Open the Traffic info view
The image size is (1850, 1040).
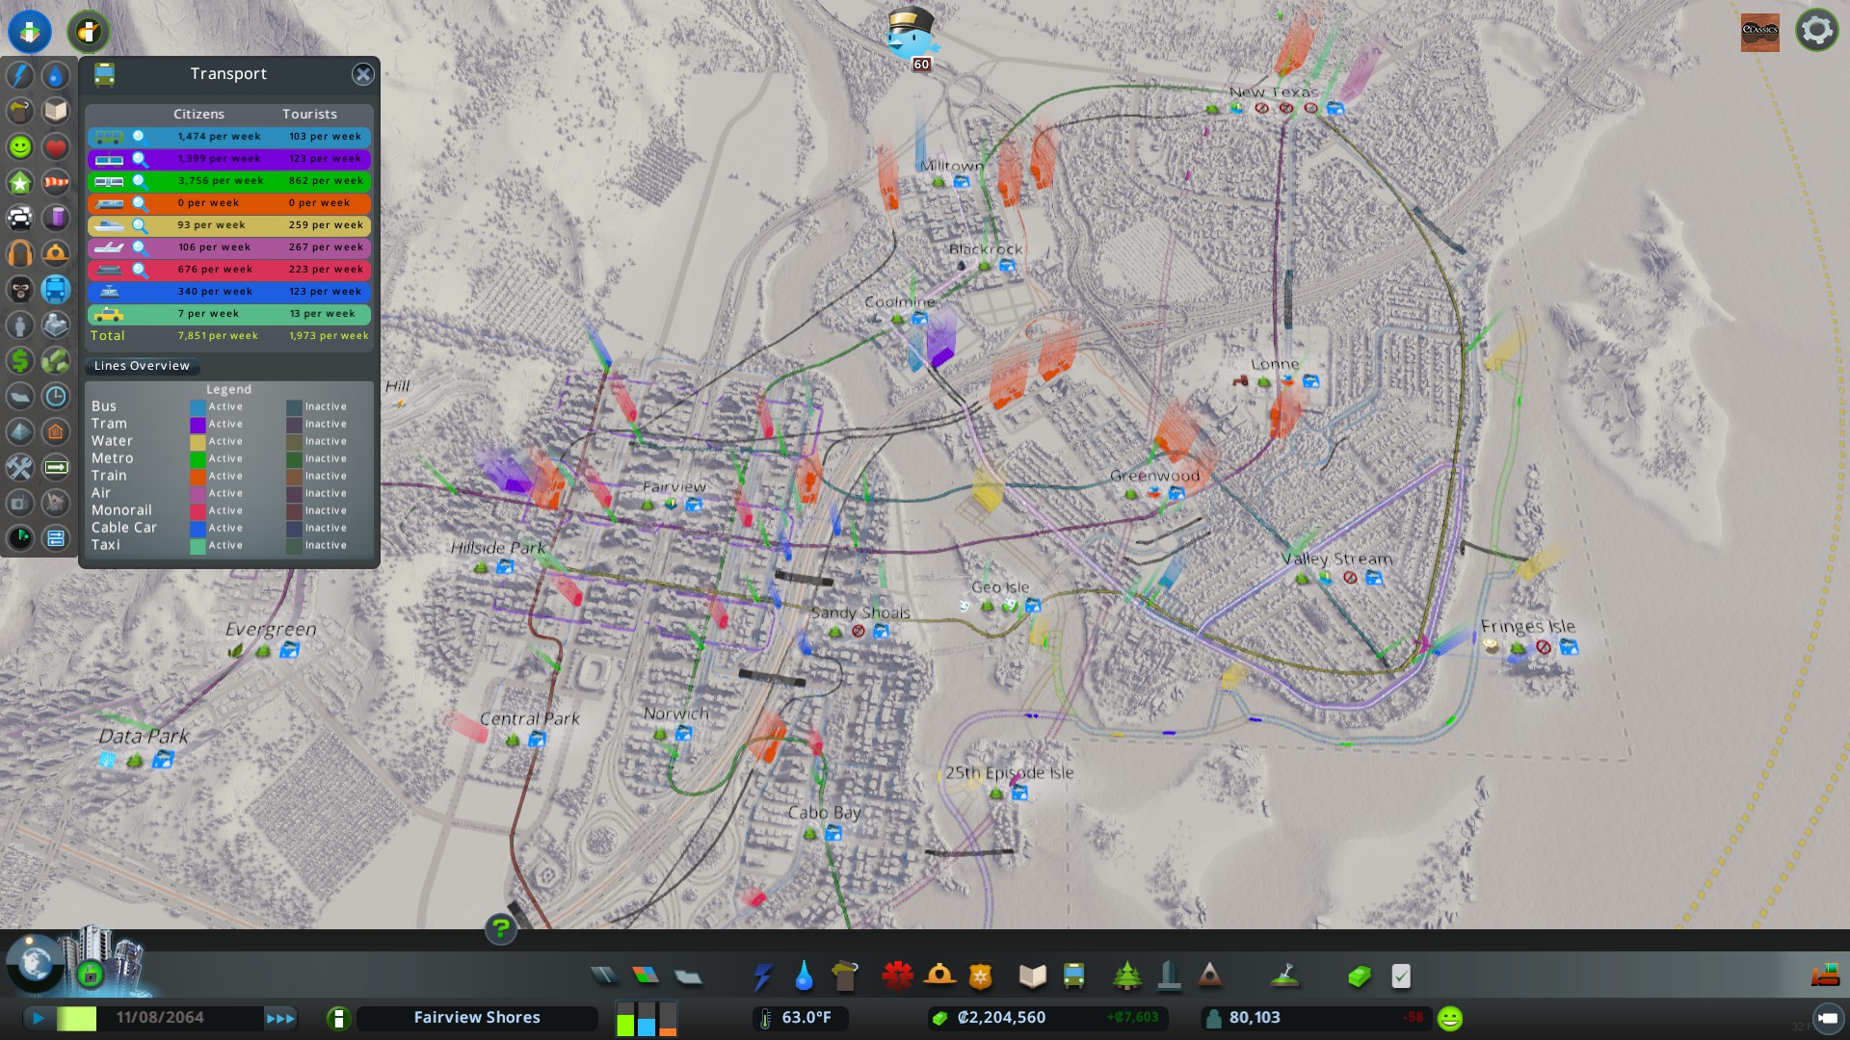[x=20, y=218]
